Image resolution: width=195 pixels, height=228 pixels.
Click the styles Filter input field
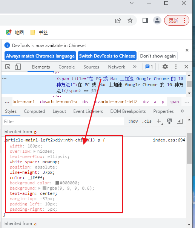[x=63, y=121]
